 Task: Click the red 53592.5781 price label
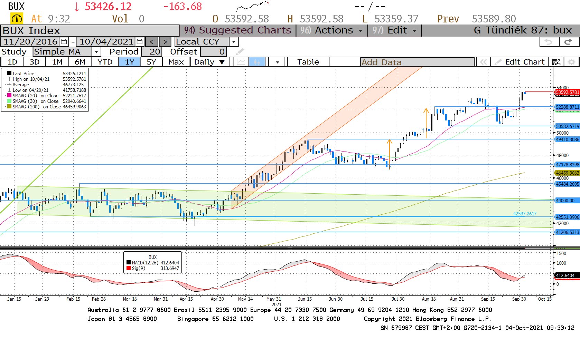pyautogui.click(x=567, y=92)
